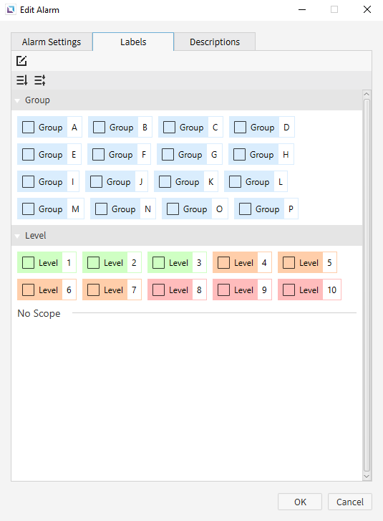This screenshot has width=383, height=521.
Task: Click the edit labels pencil icon
Action: [x=21, y=61]
